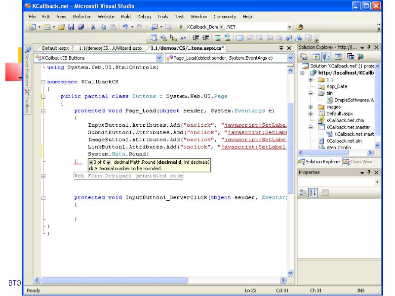This screenshot has height=296, width=395.
Task: Collapse the KCallback.net.master node
Action: point(311,127)
